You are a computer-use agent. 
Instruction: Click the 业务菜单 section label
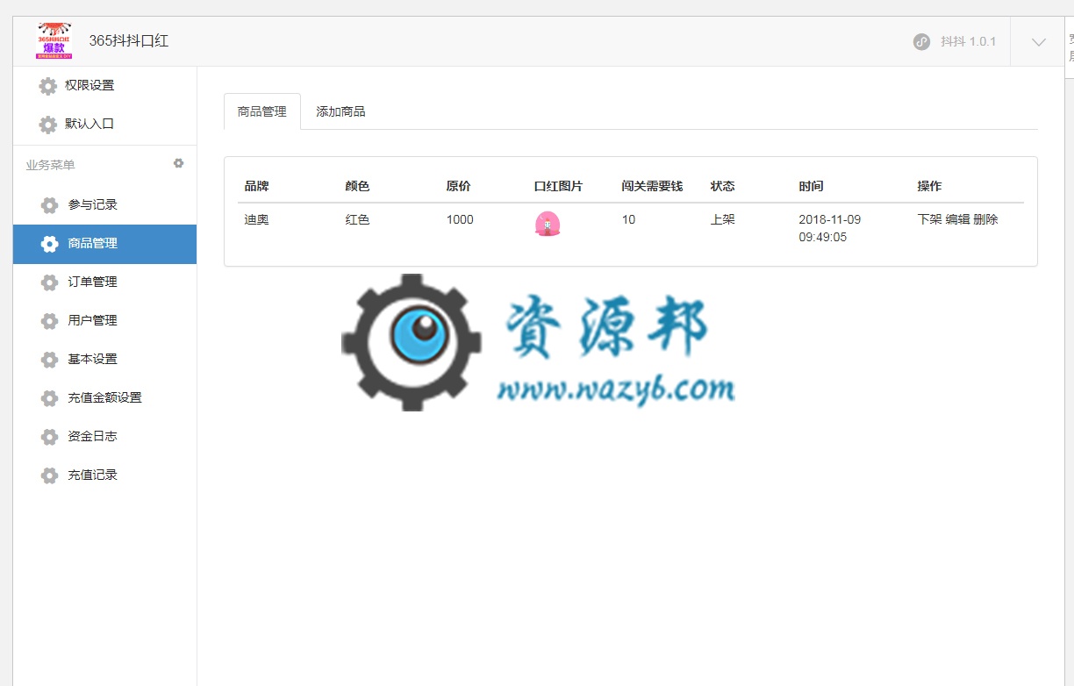click(x=51, y=165)
